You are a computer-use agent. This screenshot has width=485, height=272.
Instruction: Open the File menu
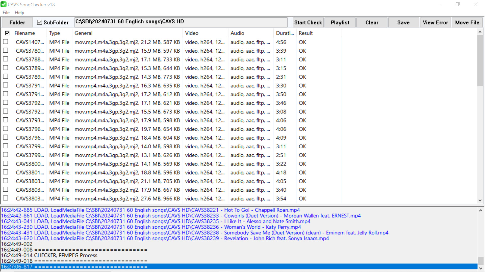[x=6, y=13]
